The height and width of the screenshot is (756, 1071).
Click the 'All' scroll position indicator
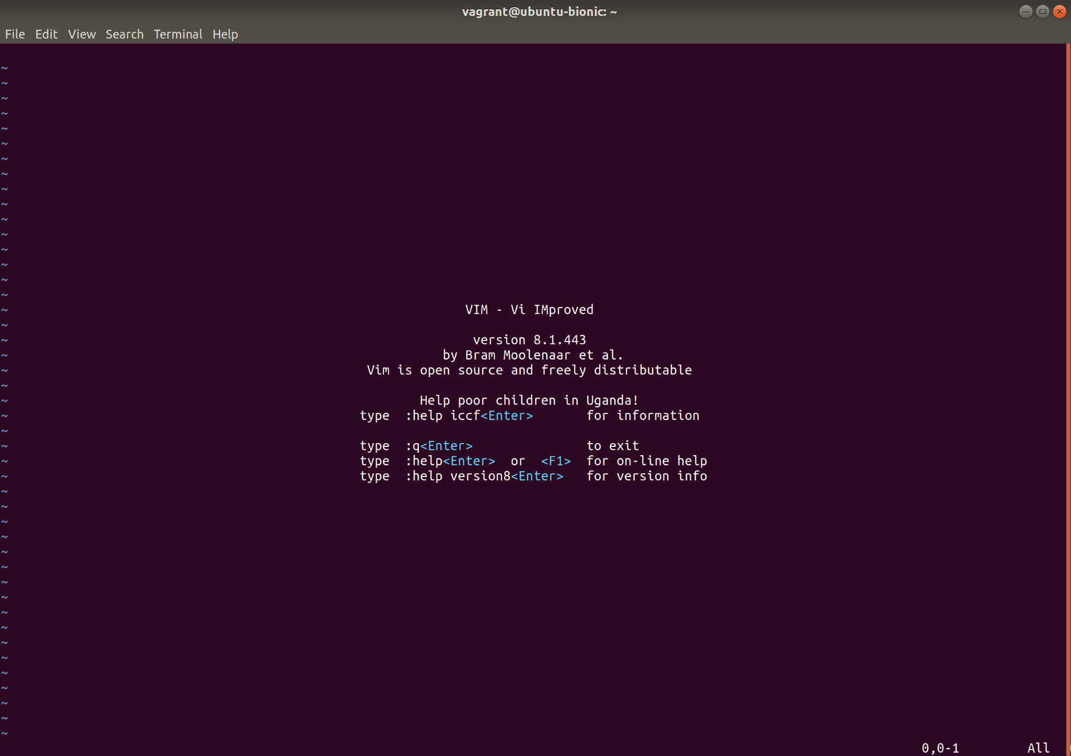(1037, 748)
